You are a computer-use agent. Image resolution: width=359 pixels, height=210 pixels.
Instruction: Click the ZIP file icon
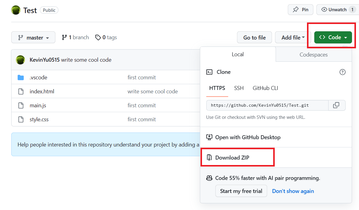point(209,158)
